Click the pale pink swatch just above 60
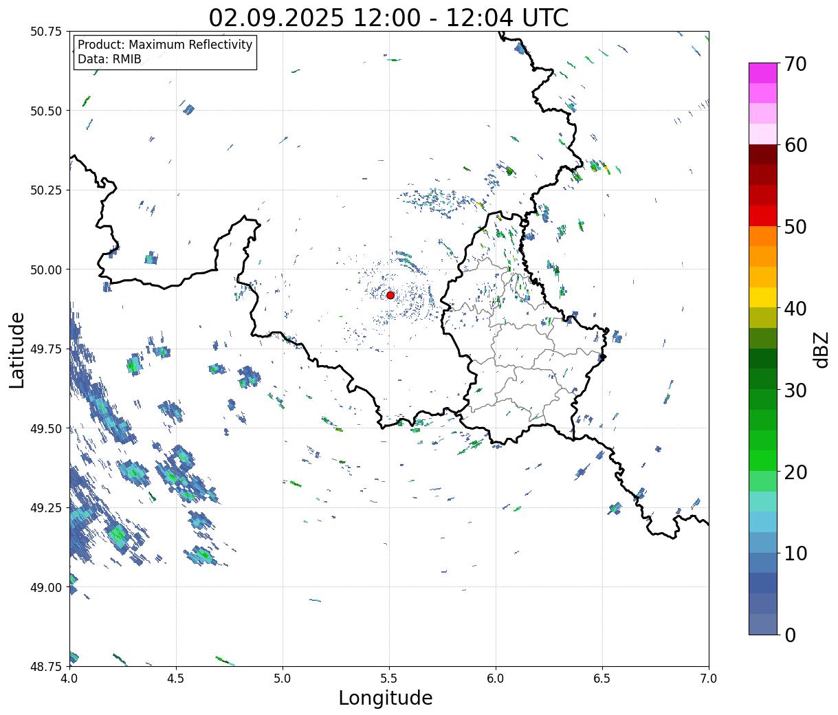Screen dimensions: 838x715 [762, 134]
